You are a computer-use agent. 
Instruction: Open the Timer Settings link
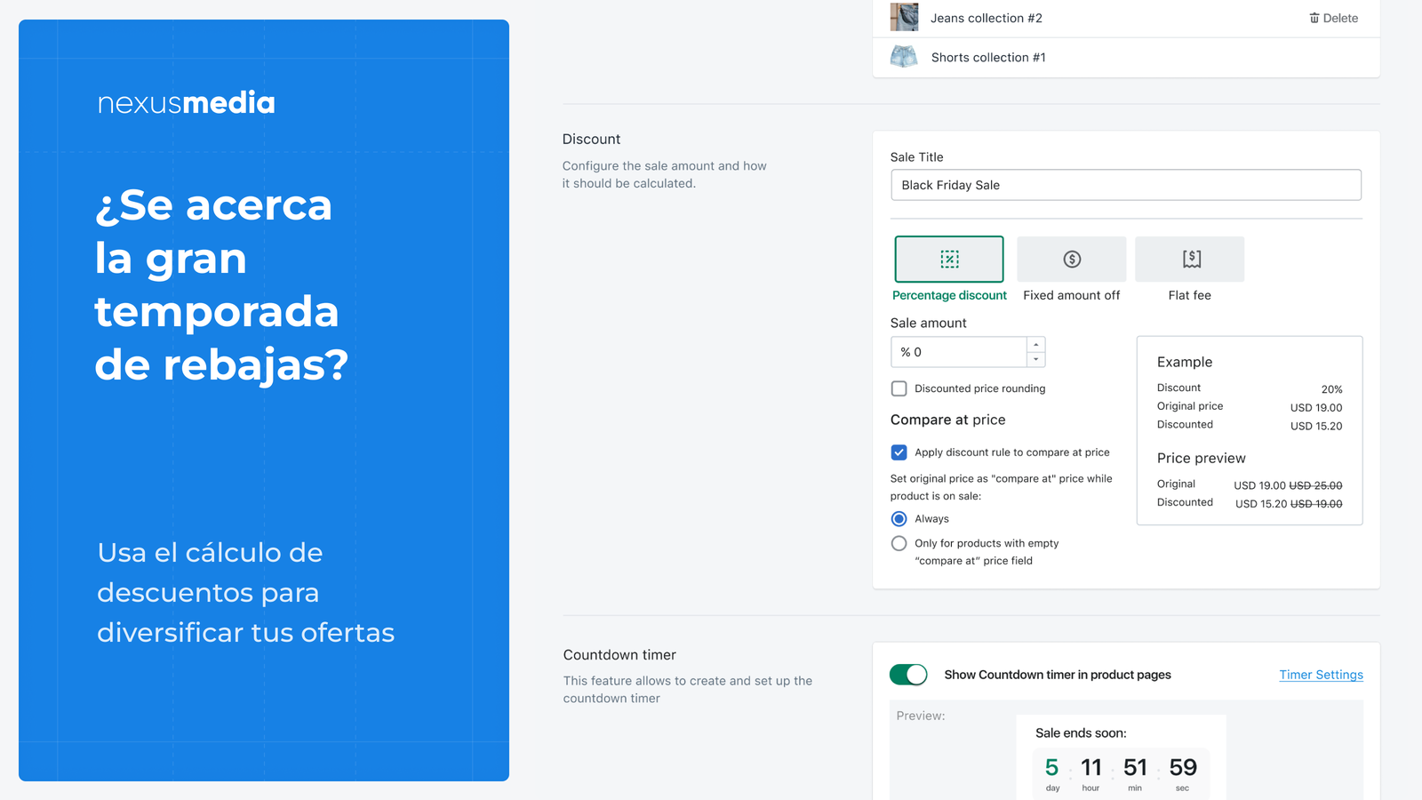pos(1321,675)
